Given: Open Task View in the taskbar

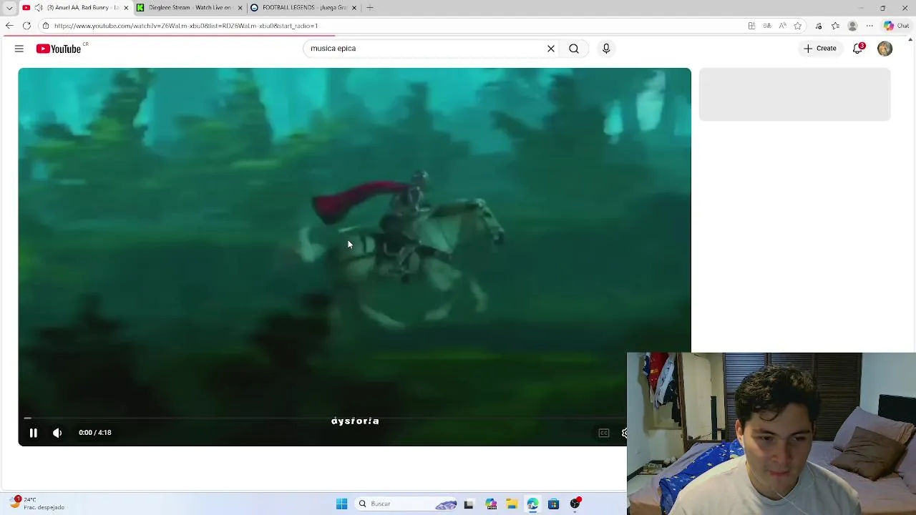Looking at the screenshot, I should [x=469, y=504].
